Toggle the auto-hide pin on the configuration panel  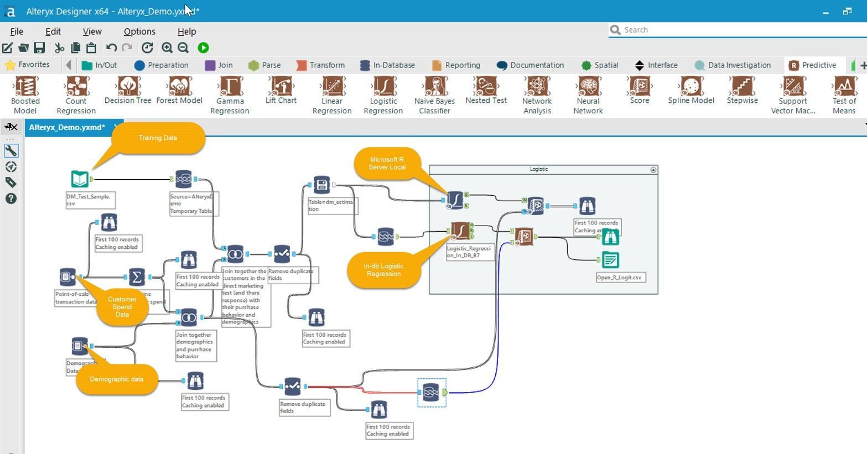tap(10, 127)
